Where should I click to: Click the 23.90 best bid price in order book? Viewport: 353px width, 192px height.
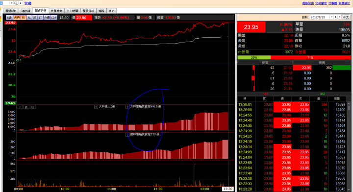[x=288, y=68]
